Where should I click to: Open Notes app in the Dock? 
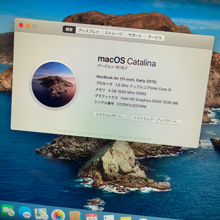pyautogui.click(x=126, y=219)
